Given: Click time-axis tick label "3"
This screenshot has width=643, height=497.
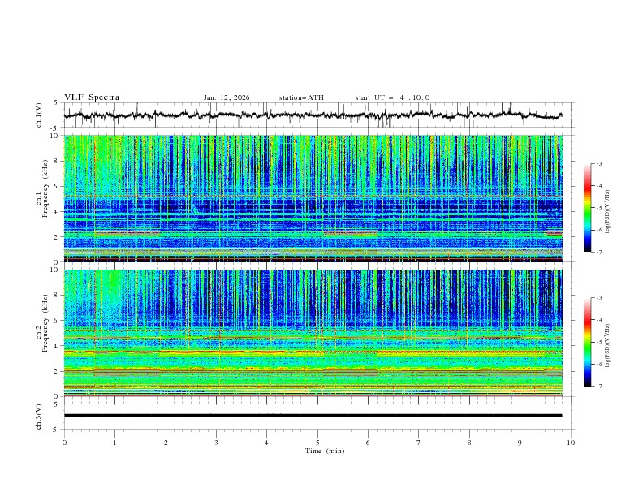Looking at the screenshot, I should tap(216, 443).
